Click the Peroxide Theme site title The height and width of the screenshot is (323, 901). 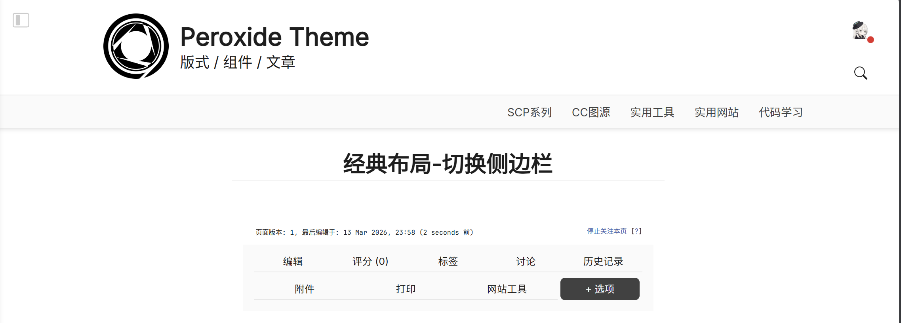pyautogui.click(x=274, y=37)
